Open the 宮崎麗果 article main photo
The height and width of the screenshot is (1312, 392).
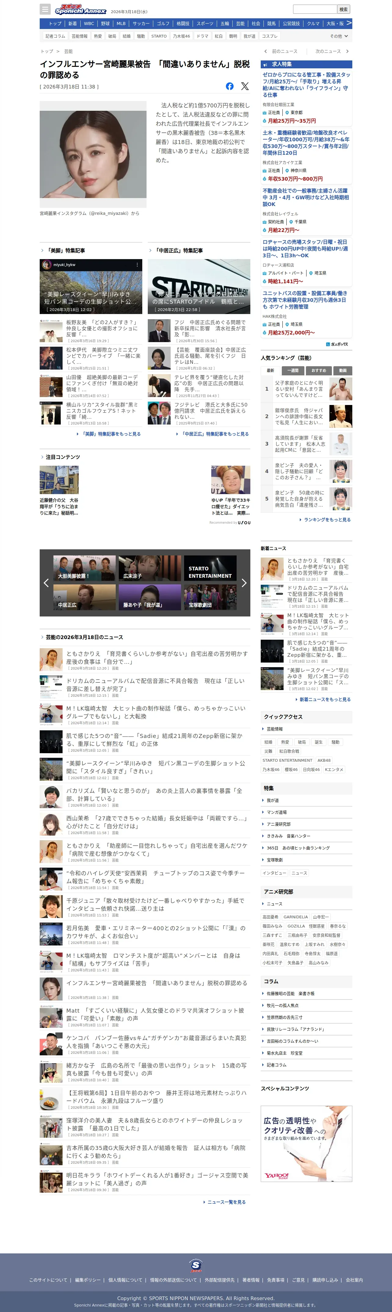(x=93, y=154)
